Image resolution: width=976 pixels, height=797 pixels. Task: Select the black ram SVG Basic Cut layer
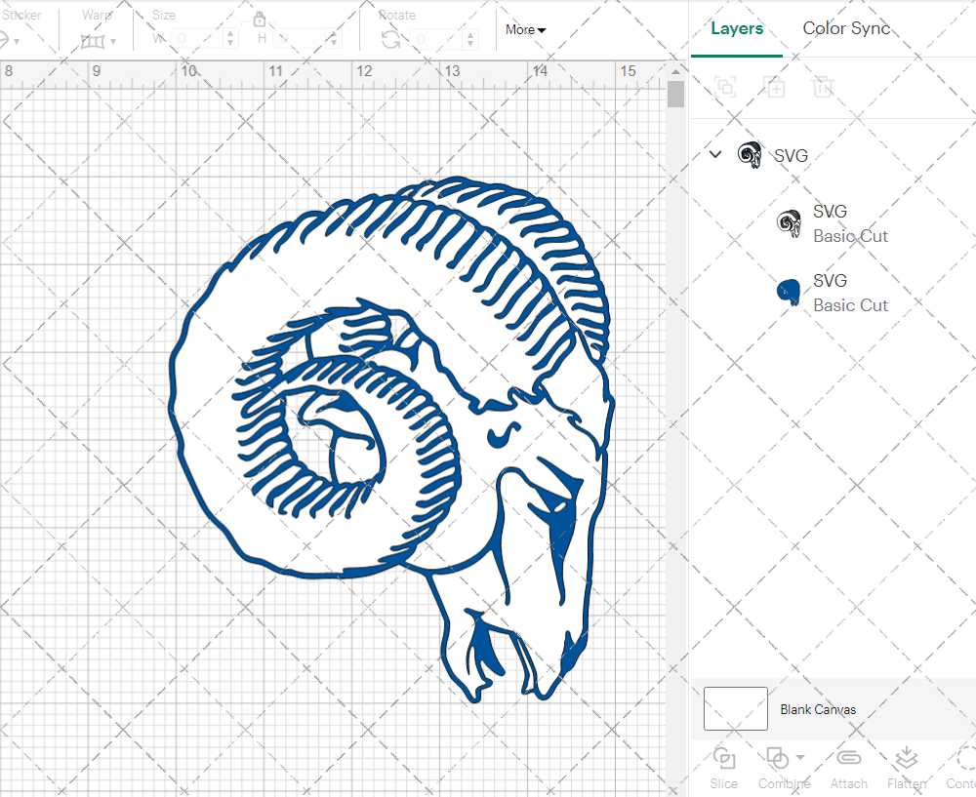tap(834, 223)
